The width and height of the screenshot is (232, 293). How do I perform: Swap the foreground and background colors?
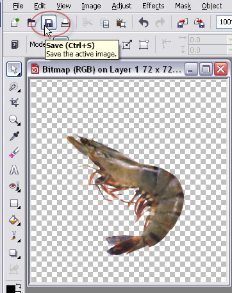19,286
